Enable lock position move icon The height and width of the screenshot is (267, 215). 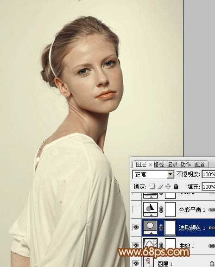[168, 186]
